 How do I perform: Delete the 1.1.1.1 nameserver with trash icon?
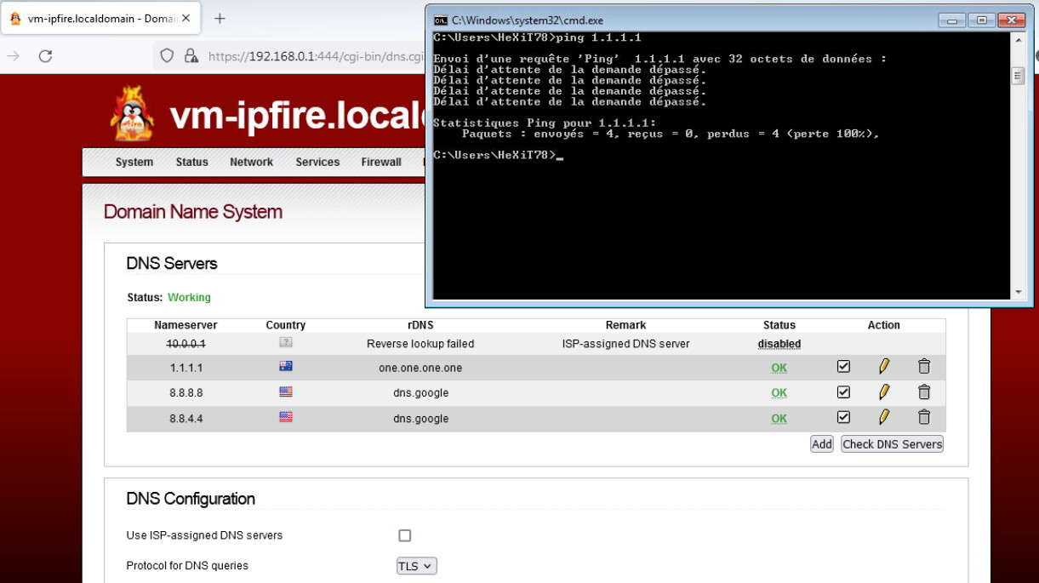[x=924, y=367]
